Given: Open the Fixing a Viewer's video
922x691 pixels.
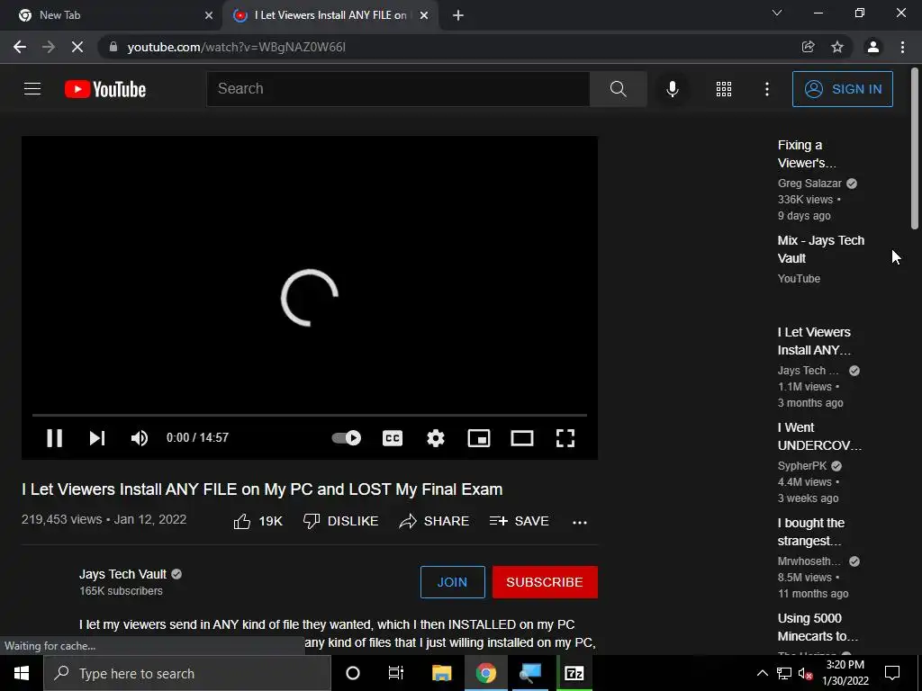Looking at the screenshot, I should (806, 154).
